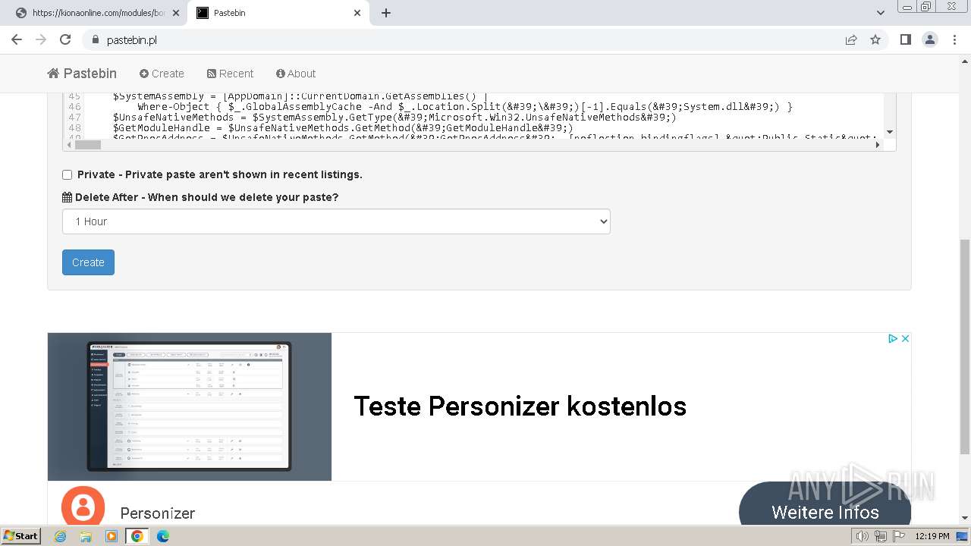The width and height of the screenshot is (971, 546).
Task: Toggle the Private paste checkbox
Action: pos(67,174)
